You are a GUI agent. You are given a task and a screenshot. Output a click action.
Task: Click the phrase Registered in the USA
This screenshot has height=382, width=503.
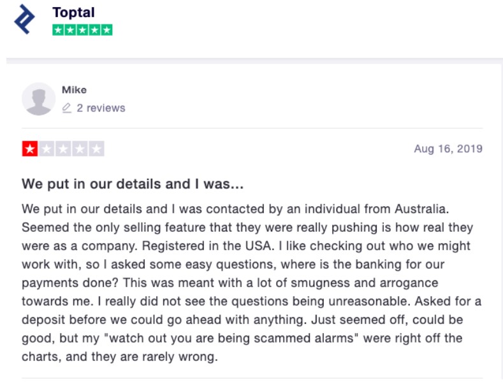pyautogui.click(x=208, y=246)
